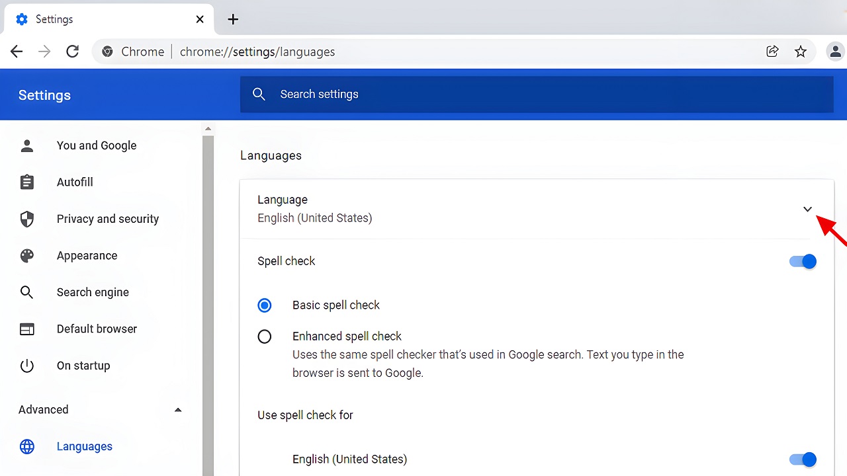Image resolution: width=847 pixels, height=476 pixels.
Task: Go to Privacy and security
Action: pyautogui.click(x=108, y=219)
